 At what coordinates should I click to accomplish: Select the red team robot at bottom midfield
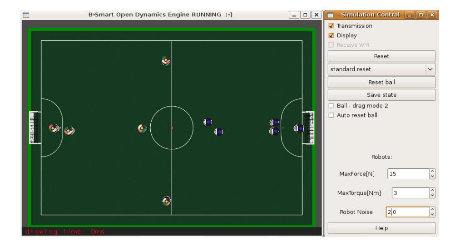coord(166,201)
